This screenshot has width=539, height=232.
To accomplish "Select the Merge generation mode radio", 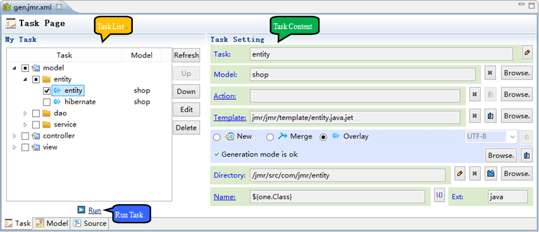I will [x=270, y=137].
